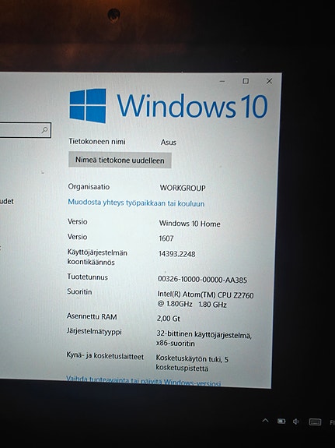Select the sidebar item ending in "udet"
Image resolution: width=335 pixels, height=448 pixels.
pyautogui.click(x=6, y=202)
